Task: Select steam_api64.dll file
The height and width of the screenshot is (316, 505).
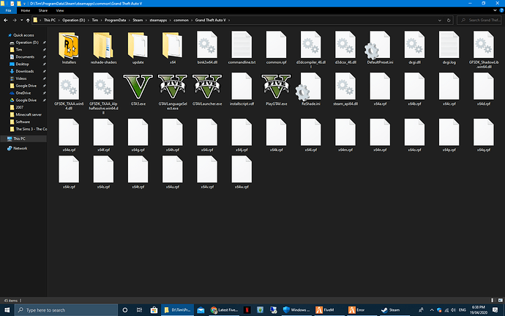Action: [x=345, y=89]
